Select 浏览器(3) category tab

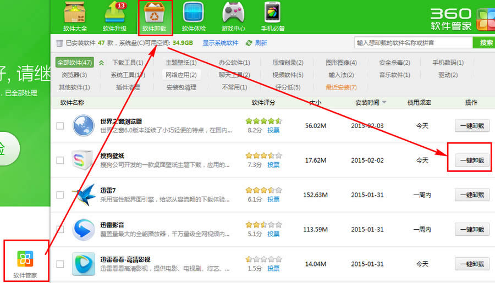coord(74,75)
